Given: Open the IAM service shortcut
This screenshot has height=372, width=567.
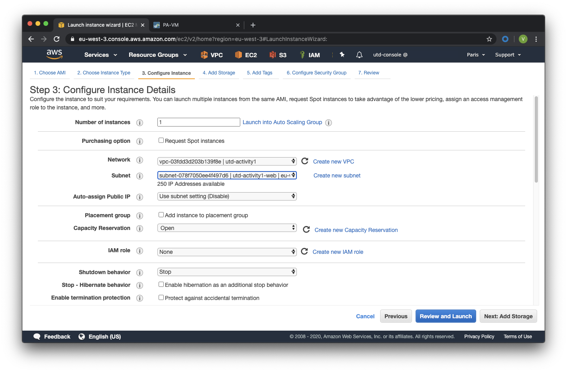Looking at the screenshot, I should [310, 55].
